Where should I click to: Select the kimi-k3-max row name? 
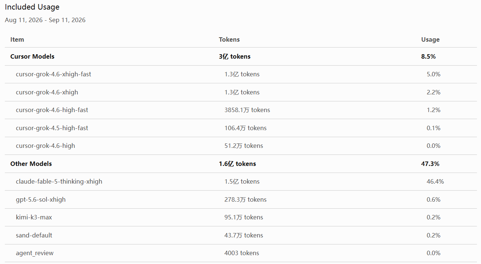34,217
